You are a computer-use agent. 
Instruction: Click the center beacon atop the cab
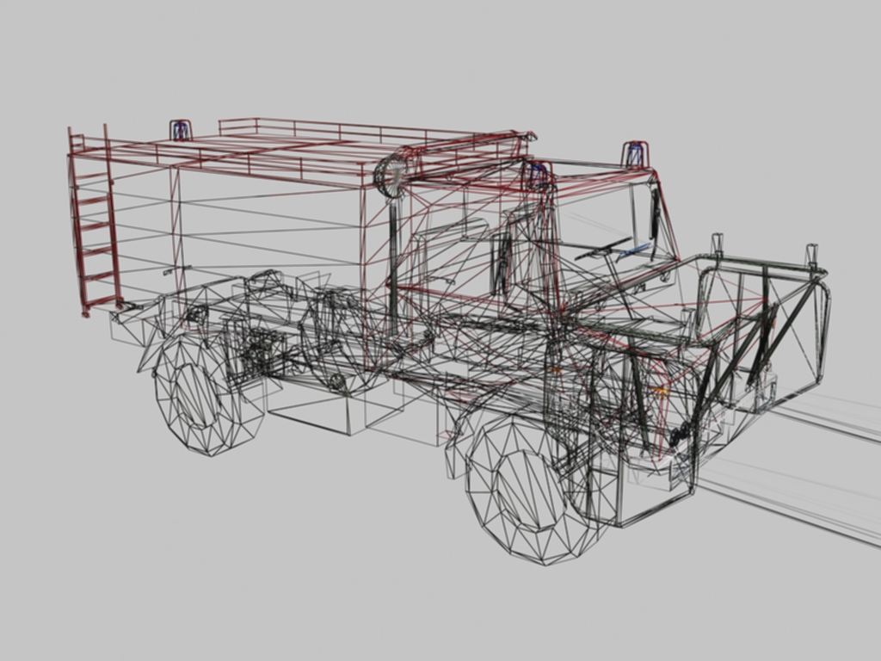539,176
